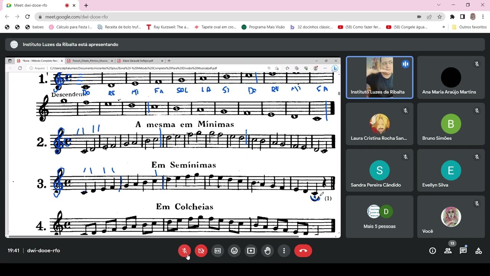Click the first globe bookmark icon

click(x=7, y=27)
